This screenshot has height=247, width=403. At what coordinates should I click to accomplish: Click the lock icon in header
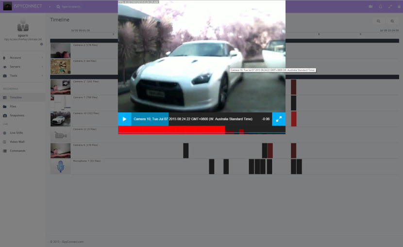click(x=399, y=7)
